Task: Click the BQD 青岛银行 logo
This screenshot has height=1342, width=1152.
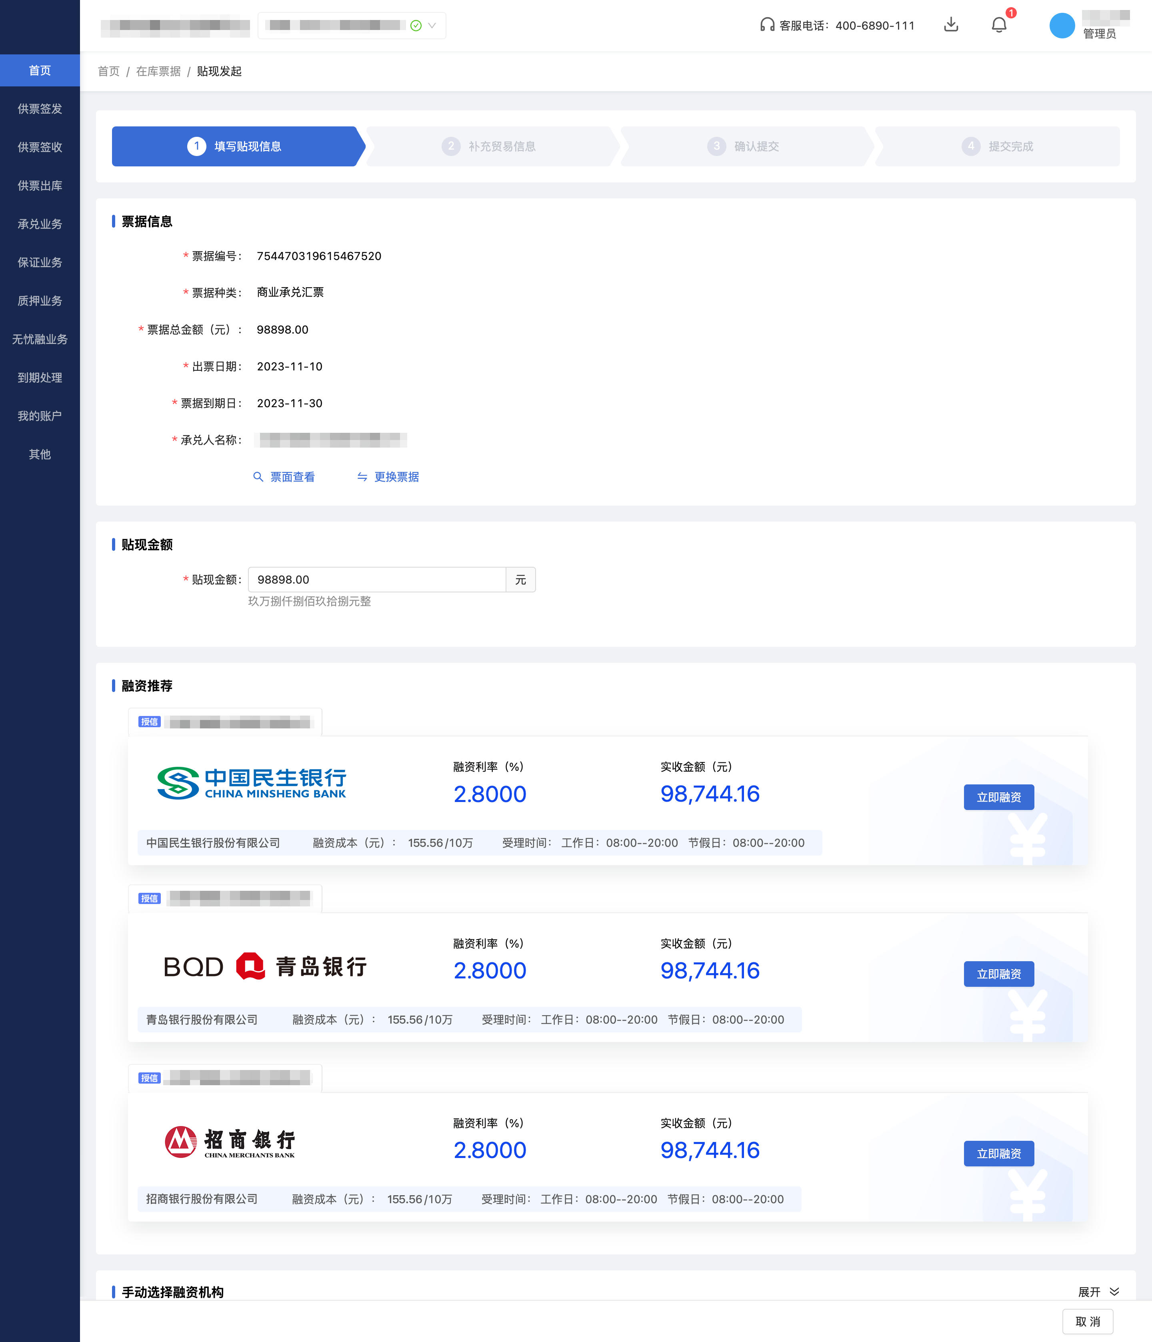Action: (266, 966)
